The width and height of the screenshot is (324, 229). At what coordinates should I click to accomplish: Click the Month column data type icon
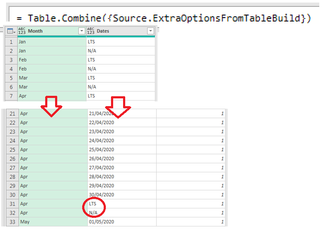(x=22, y=31)
